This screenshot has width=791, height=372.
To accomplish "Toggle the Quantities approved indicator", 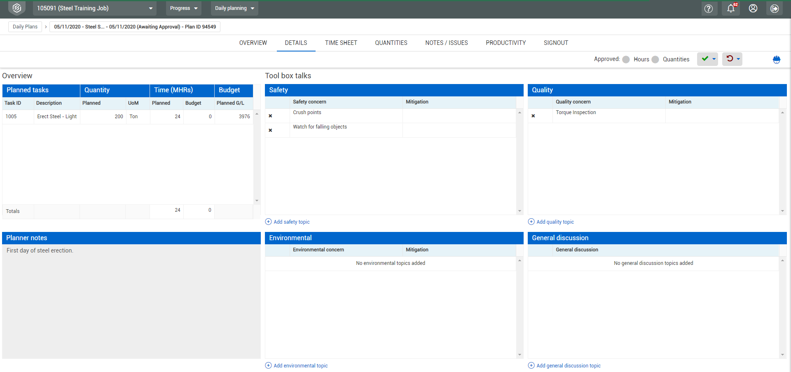I will click(x=655, y=59).
